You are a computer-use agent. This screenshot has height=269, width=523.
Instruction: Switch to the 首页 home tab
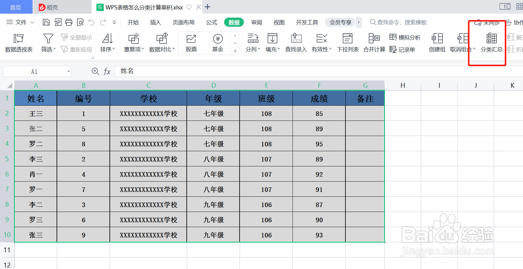coord(16,7)
